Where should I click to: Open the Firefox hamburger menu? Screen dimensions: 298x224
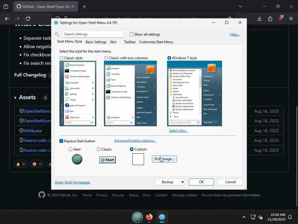[x=291, y=18]
